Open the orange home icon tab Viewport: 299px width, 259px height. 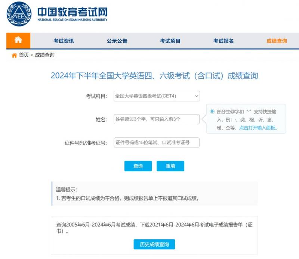[x=18, y=41]
